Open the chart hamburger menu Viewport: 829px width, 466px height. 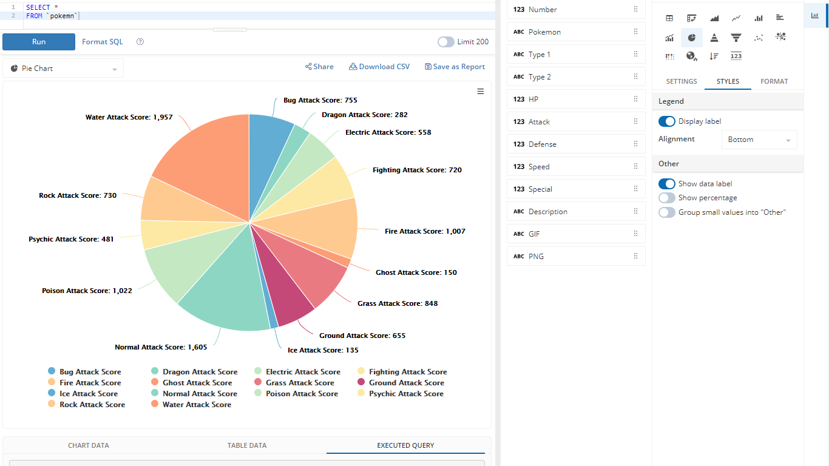click(481, 92)
